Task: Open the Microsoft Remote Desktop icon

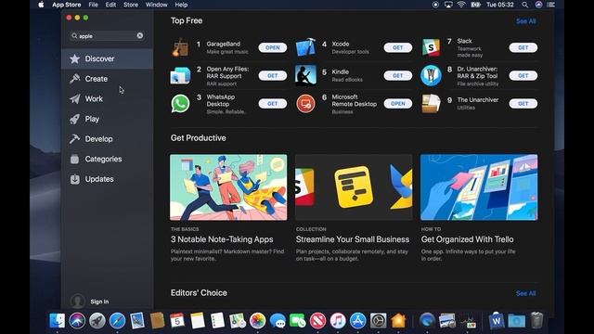Action: pyautogui.click(x=305, y=104)
